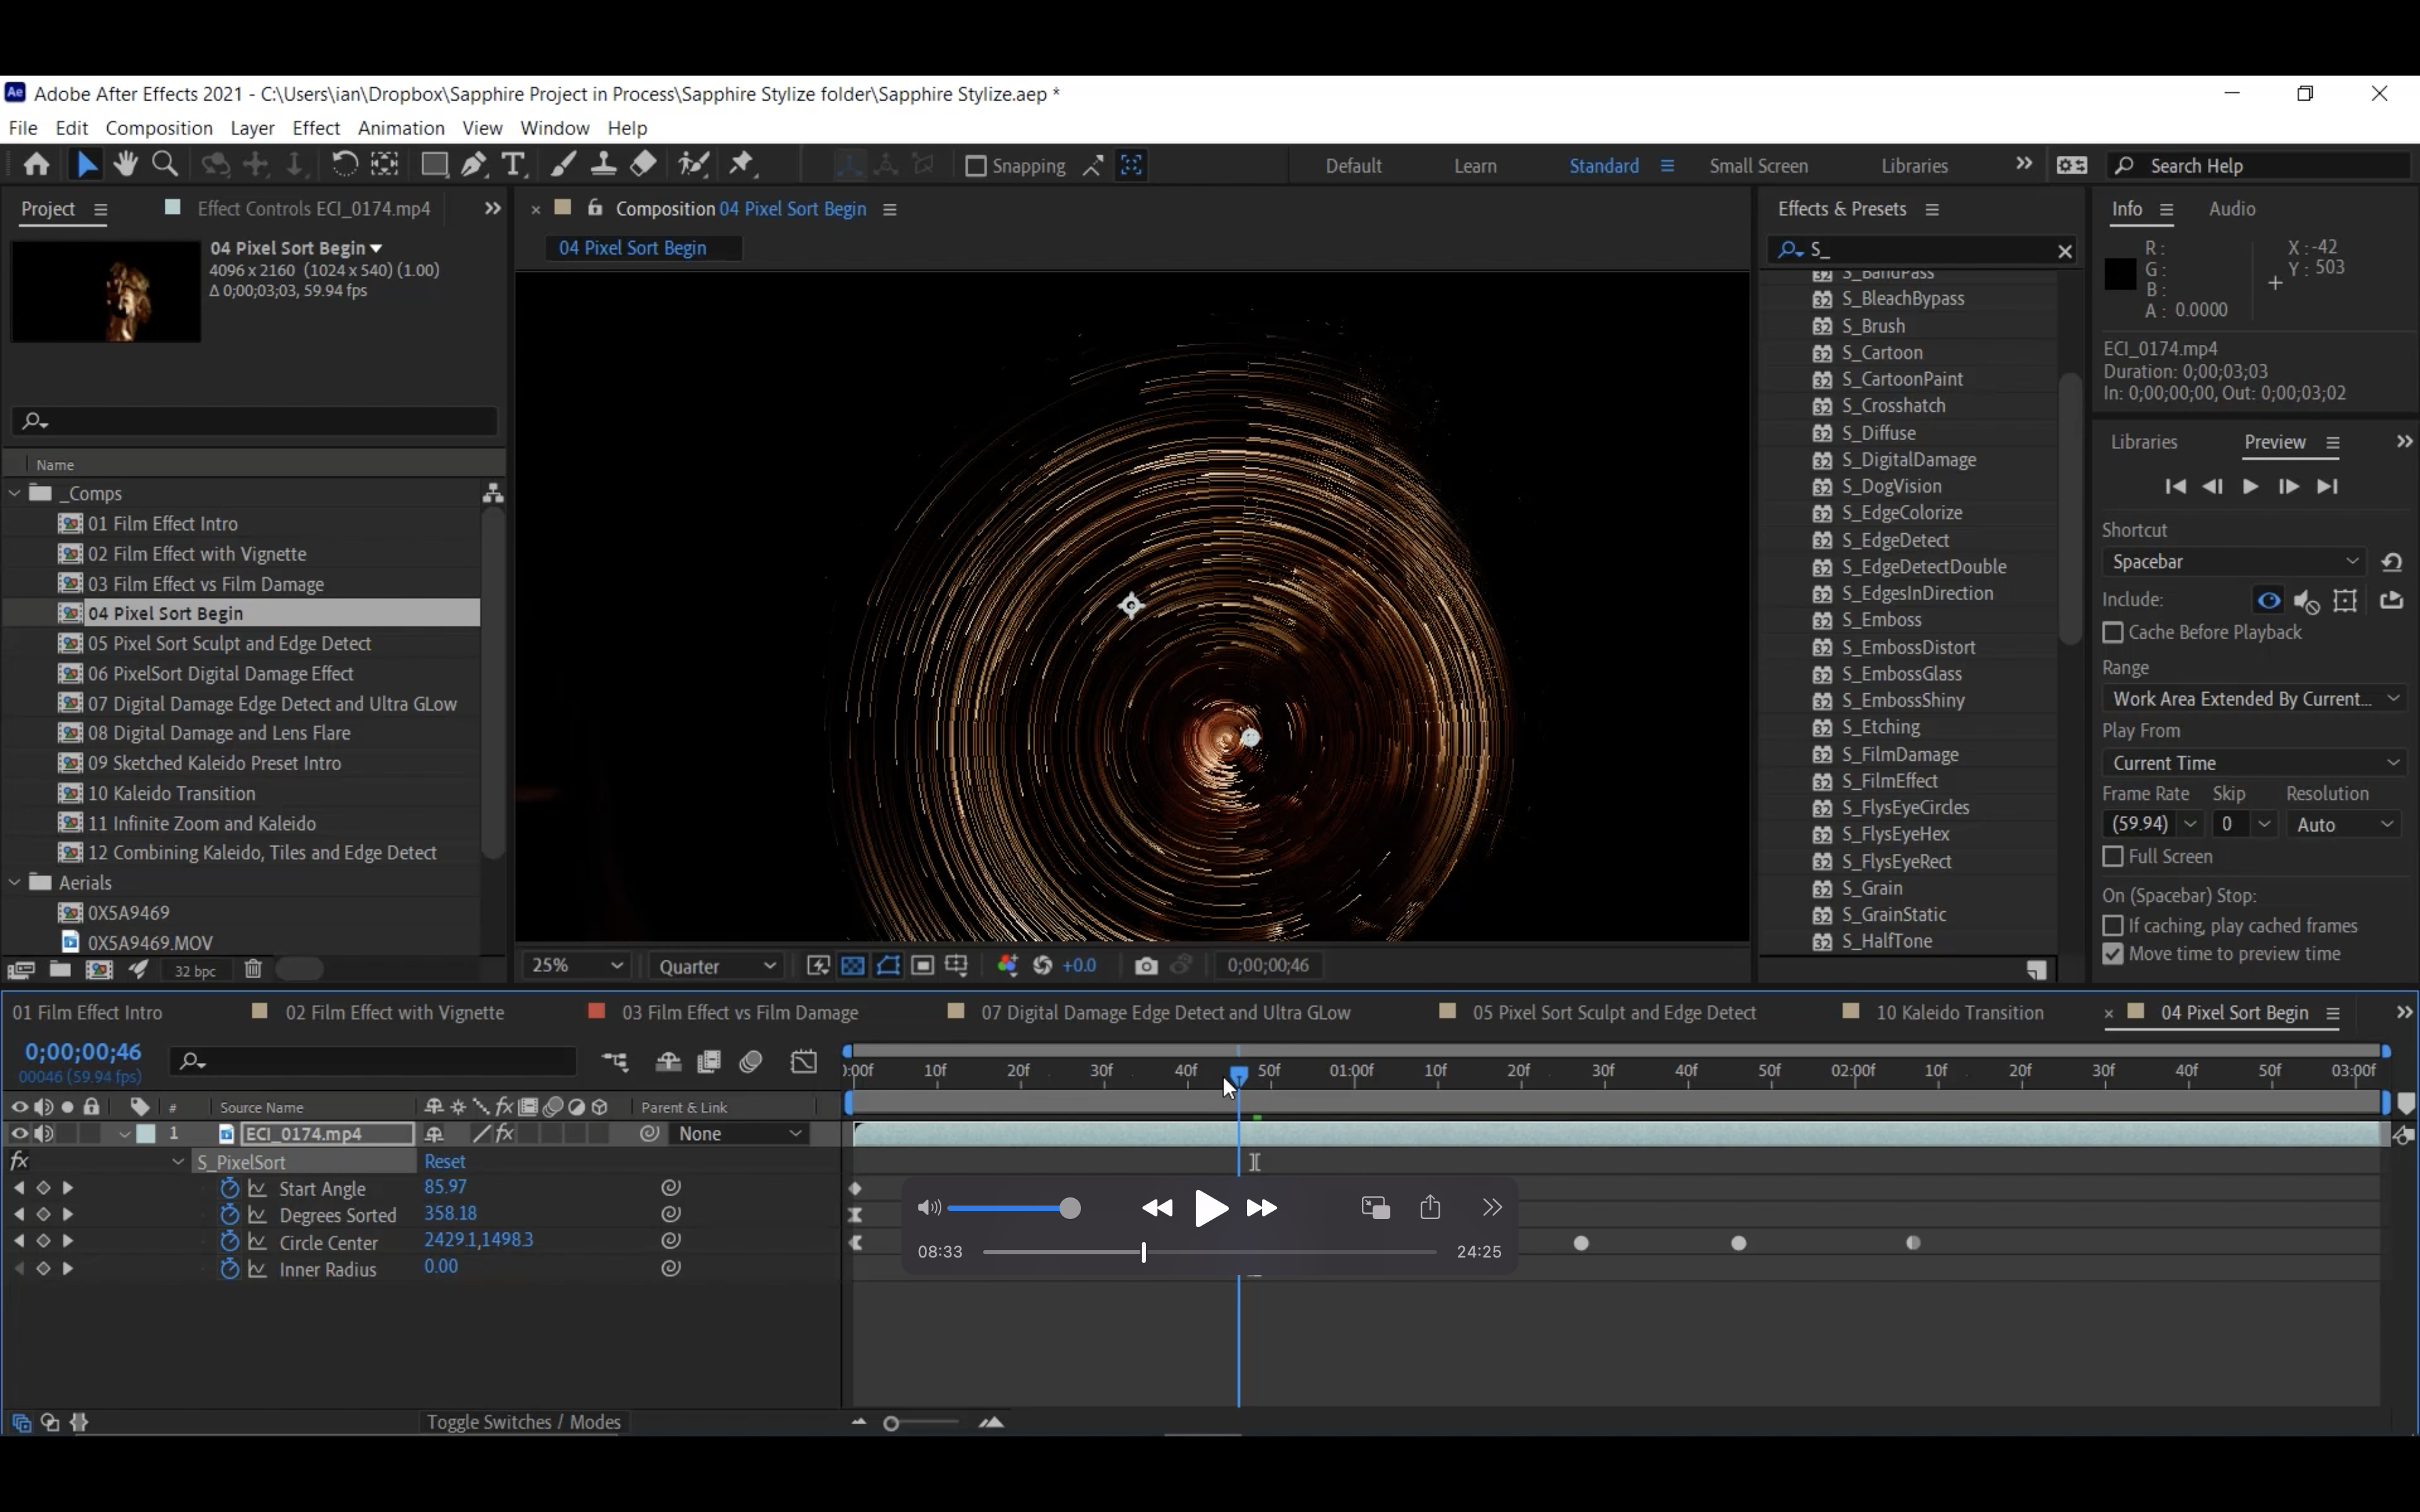Enable Cache Before Playback

tap(2113, 633)
